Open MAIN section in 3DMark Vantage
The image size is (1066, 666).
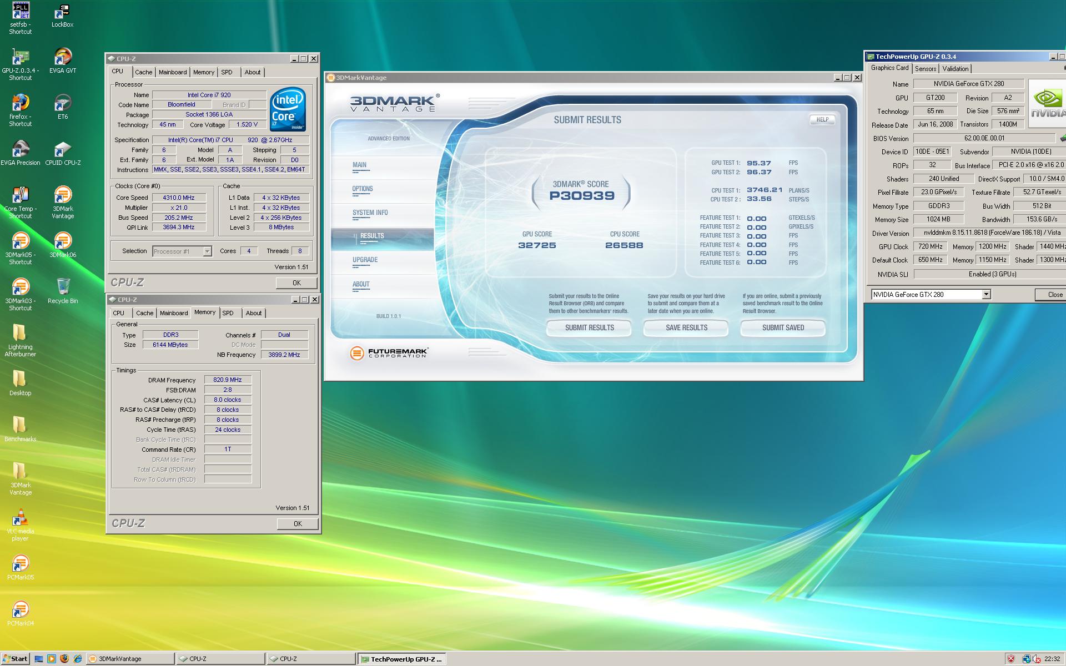click(x=359, y=165)
